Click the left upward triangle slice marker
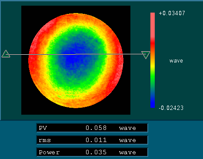The width and height of the screenshot is (203, 159). 6,54
